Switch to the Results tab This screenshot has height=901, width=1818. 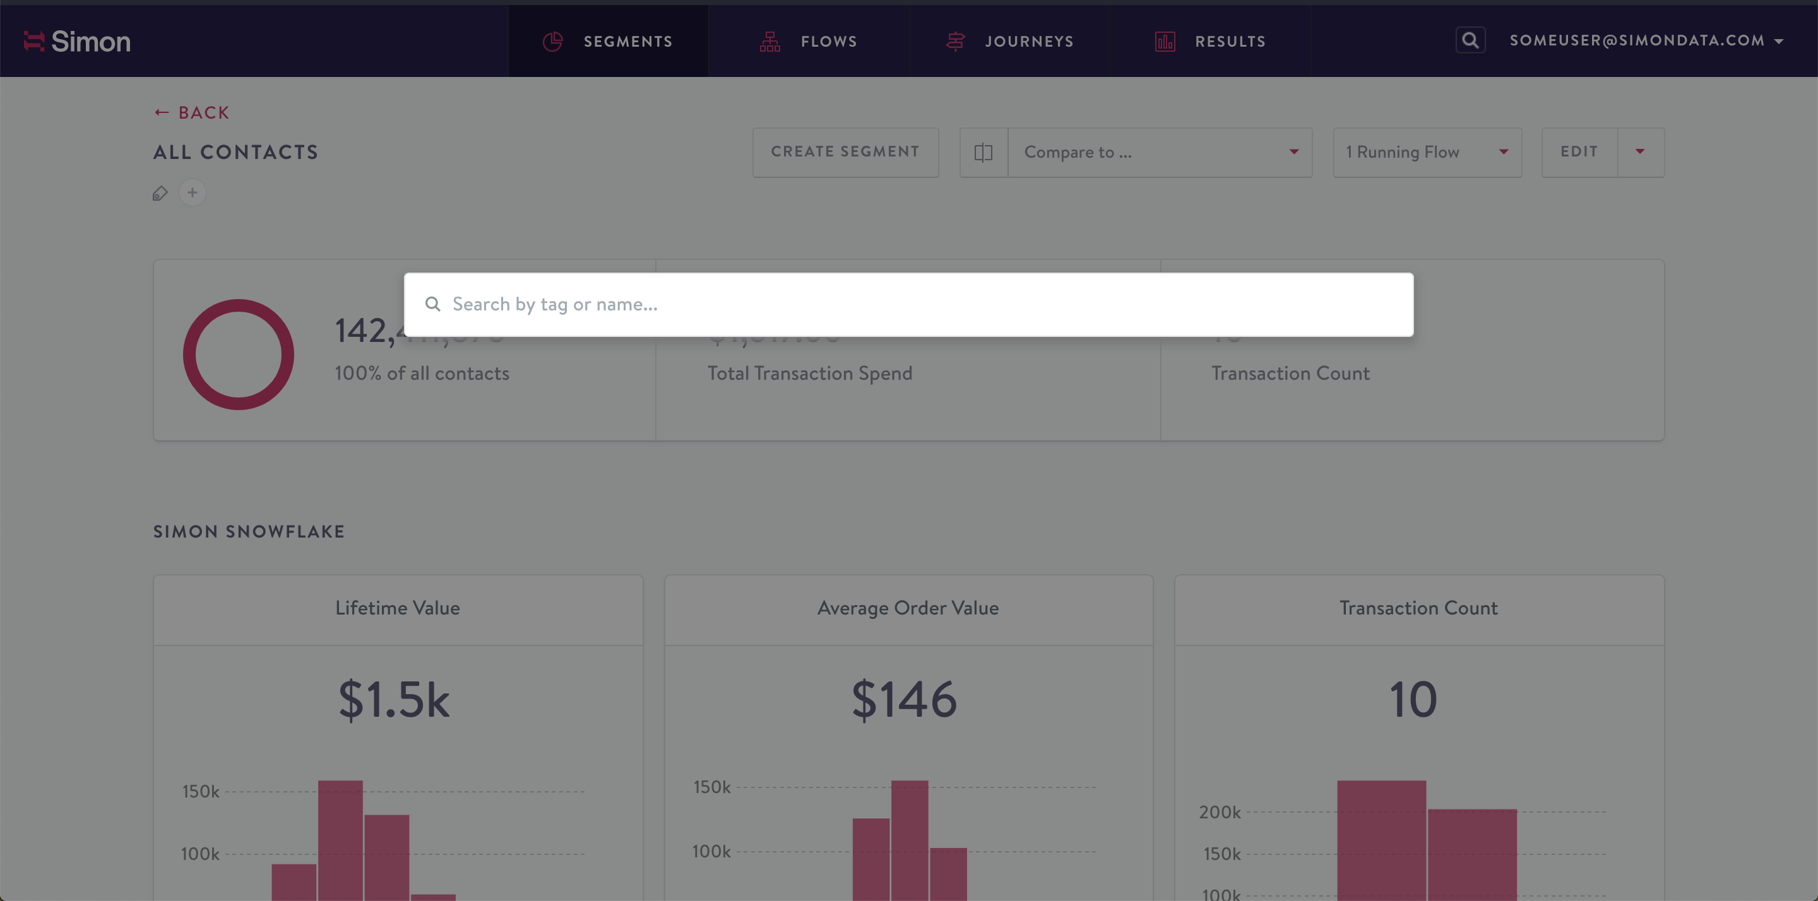tap(1230, 42)
